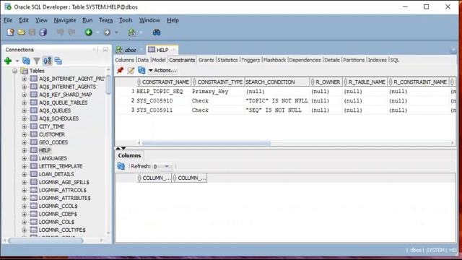
Task: Click the New file toolbar icon
Action: 10,32
